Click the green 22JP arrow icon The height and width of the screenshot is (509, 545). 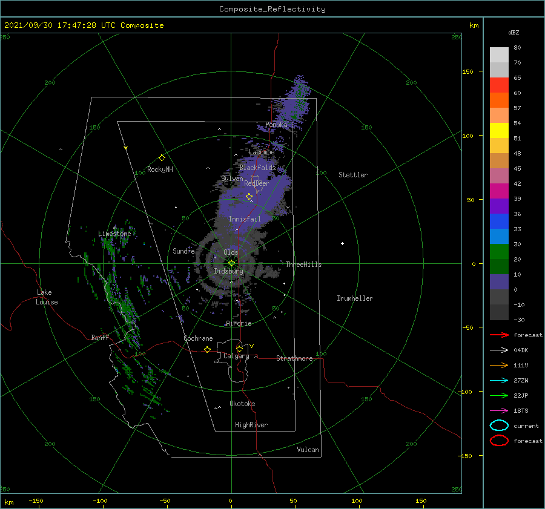499,395
